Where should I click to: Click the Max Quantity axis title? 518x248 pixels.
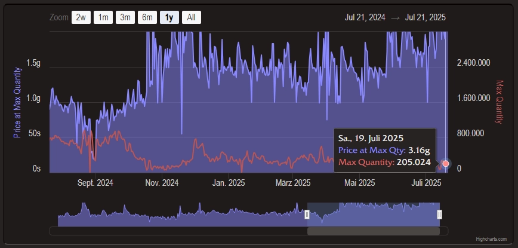click(x=499, y=102)
